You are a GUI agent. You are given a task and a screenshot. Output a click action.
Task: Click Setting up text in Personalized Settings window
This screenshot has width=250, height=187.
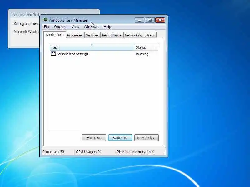coord(27,24)
